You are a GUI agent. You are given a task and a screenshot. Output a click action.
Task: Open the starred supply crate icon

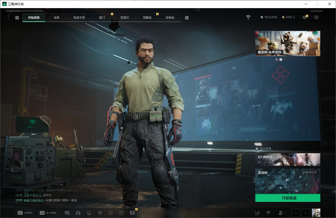pyautogui.click(x=78, y=213)
